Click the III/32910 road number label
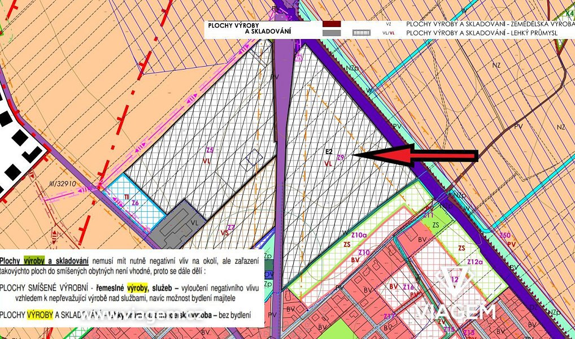 (x=63, y=182)
